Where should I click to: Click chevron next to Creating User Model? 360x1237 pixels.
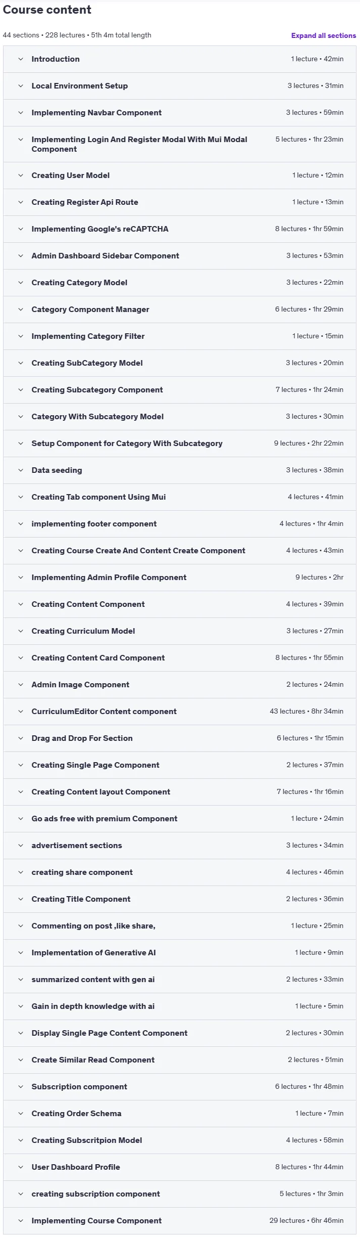click(x=21, y=175)
